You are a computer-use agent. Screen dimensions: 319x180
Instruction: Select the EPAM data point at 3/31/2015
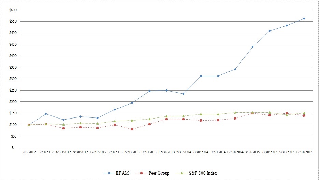click(252, 47)
